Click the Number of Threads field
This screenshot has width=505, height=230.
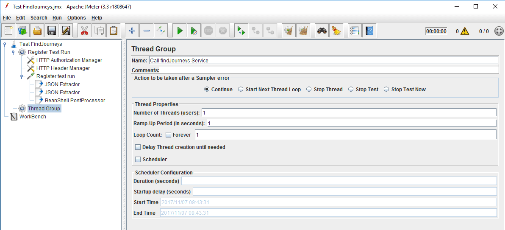(x=349, y=112)
